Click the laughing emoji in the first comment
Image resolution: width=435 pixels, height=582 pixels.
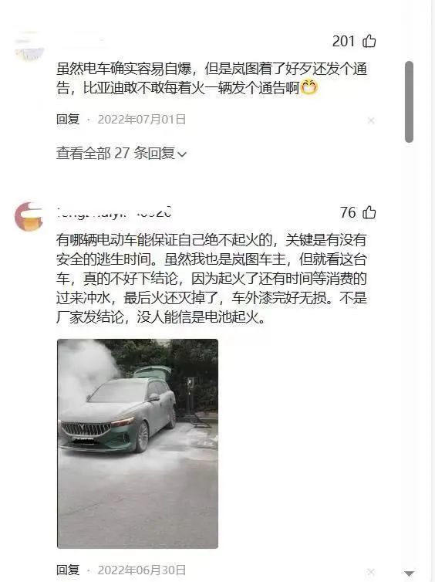(309, 87)
